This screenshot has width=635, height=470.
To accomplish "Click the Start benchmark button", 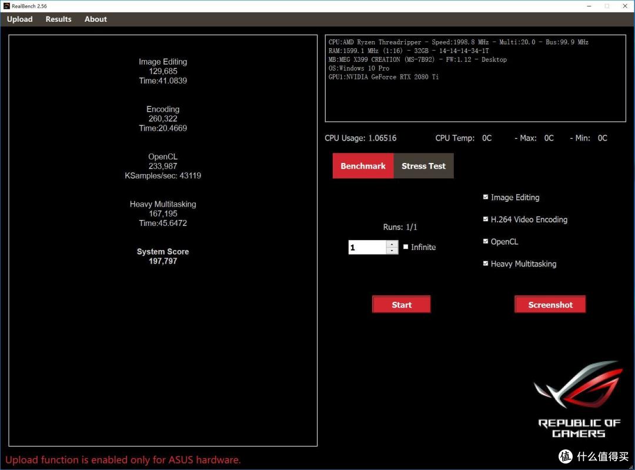I will point(402,304).
